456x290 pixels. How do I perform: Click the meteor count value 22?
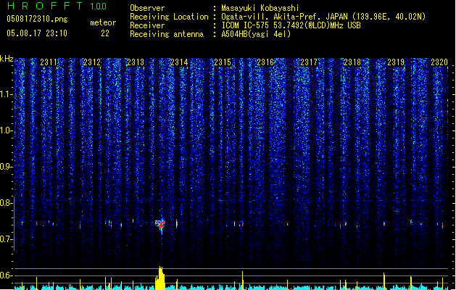105,33
